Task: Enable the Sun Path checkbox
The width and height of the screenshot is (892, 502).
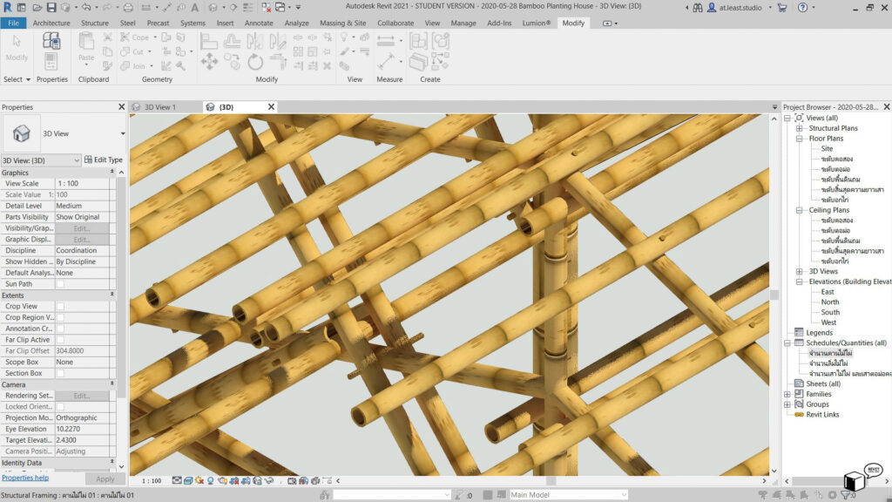Action: click(x=61, y=284)
